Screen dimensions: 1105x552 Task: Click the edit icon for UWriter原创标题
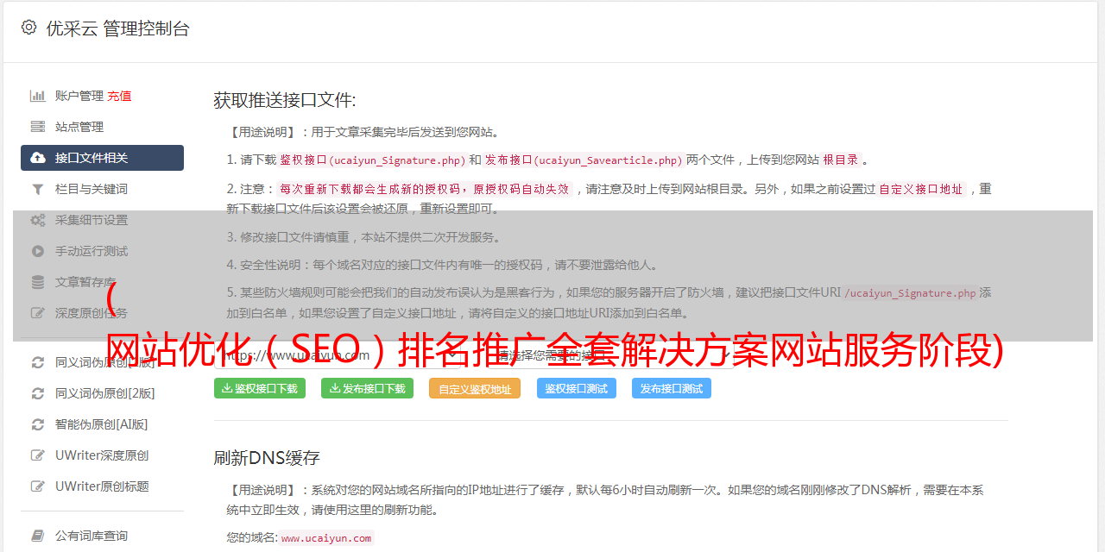38,486
